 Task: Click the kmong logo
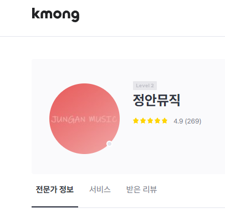point(55,15)
